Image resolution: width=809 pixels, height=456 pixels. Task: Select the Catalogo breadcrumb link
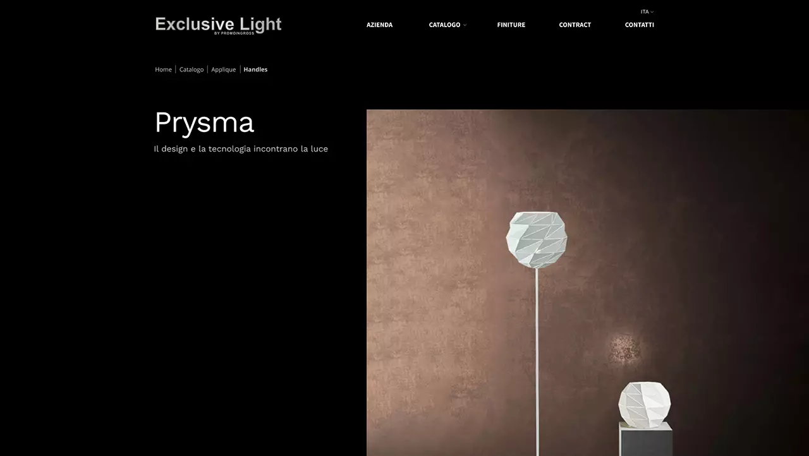pyautogui.click(x=192, y=69)
